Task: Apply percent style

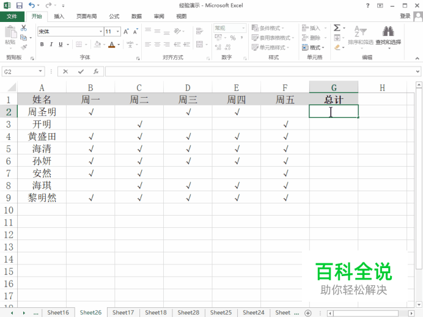Action: (x=233, y=38)
